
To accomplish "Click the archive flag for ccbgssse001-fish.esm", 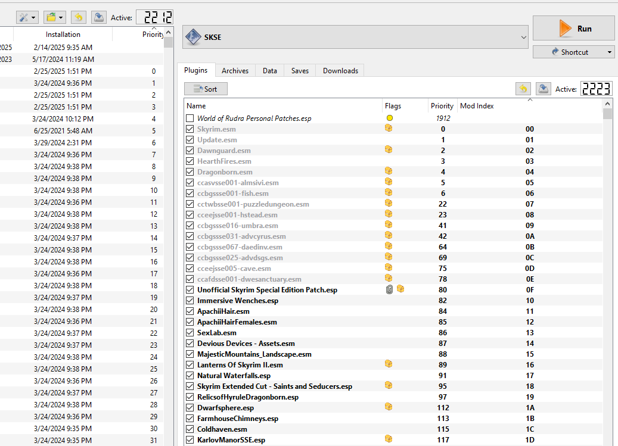I will click(x=389, y=192).
